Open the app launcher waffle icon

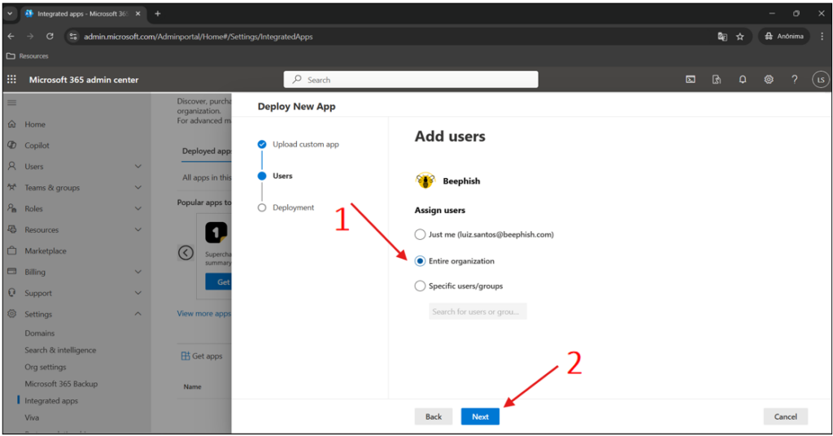11,80
